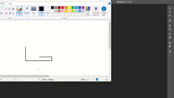Click the Size line thickness icon

(34, 9)
